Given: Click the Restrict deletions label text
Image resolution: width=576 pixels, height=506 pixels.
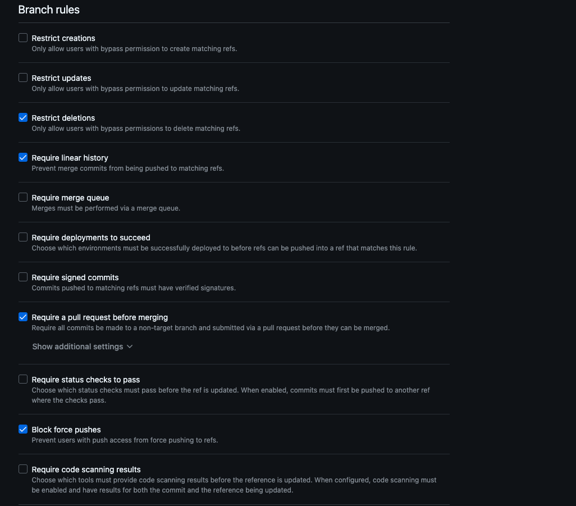Looking at the screenshot, I should [x=63, y=118].
